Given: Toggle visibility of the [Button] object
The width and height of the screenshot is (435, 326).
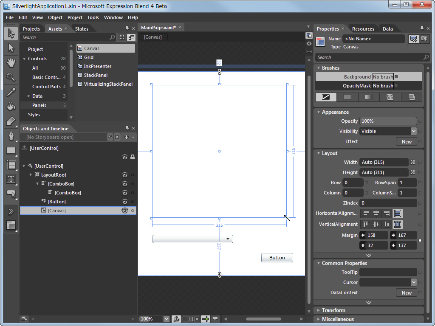Looking at the screenshot, I should [x=124, y=201].
